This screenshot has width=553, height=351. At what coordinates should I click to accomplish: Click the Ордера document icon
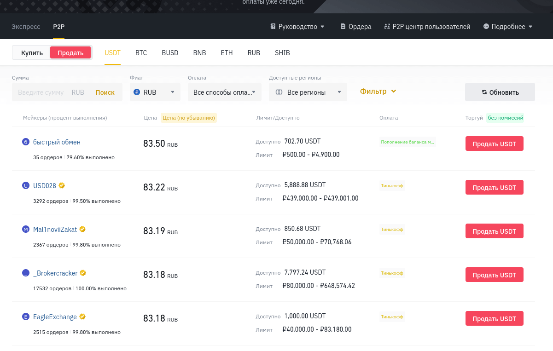[x=343, y=27]
